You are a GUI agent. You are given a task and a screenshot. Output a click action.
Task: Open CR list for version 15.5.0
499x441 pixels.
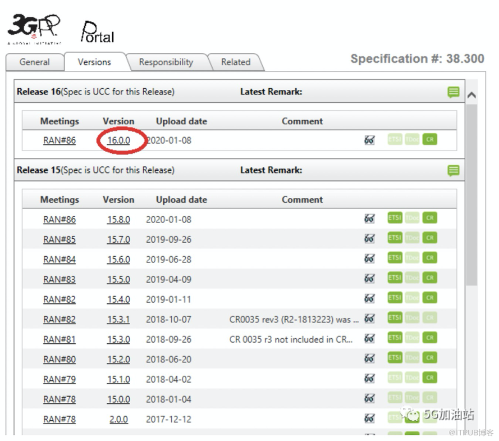point(430,278)
